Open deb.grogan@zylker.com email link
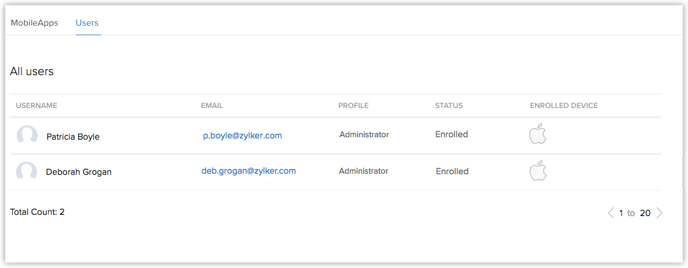Viewport: 688px width, 268px height. [248, 171]
